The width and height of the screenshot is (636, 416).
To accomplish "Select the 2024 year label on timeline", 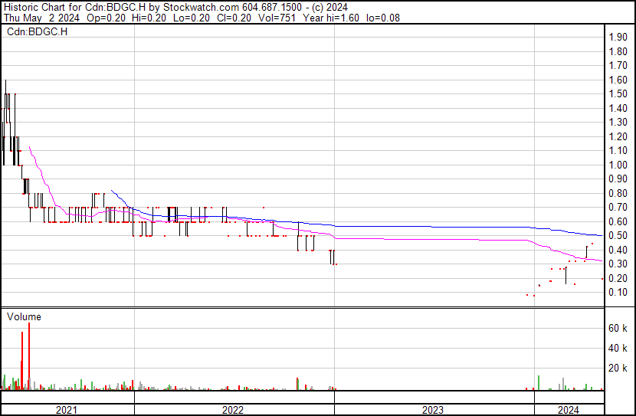I will [x=568, y=410].
